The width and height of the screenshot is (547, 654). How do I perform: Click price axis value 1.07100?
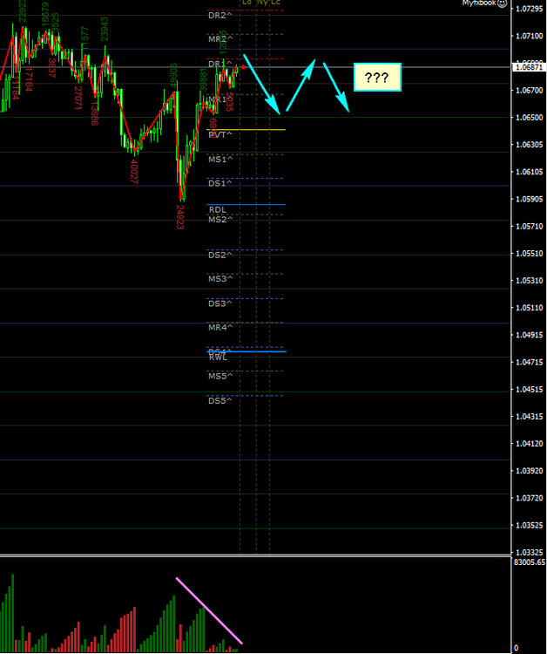(530, 37)
